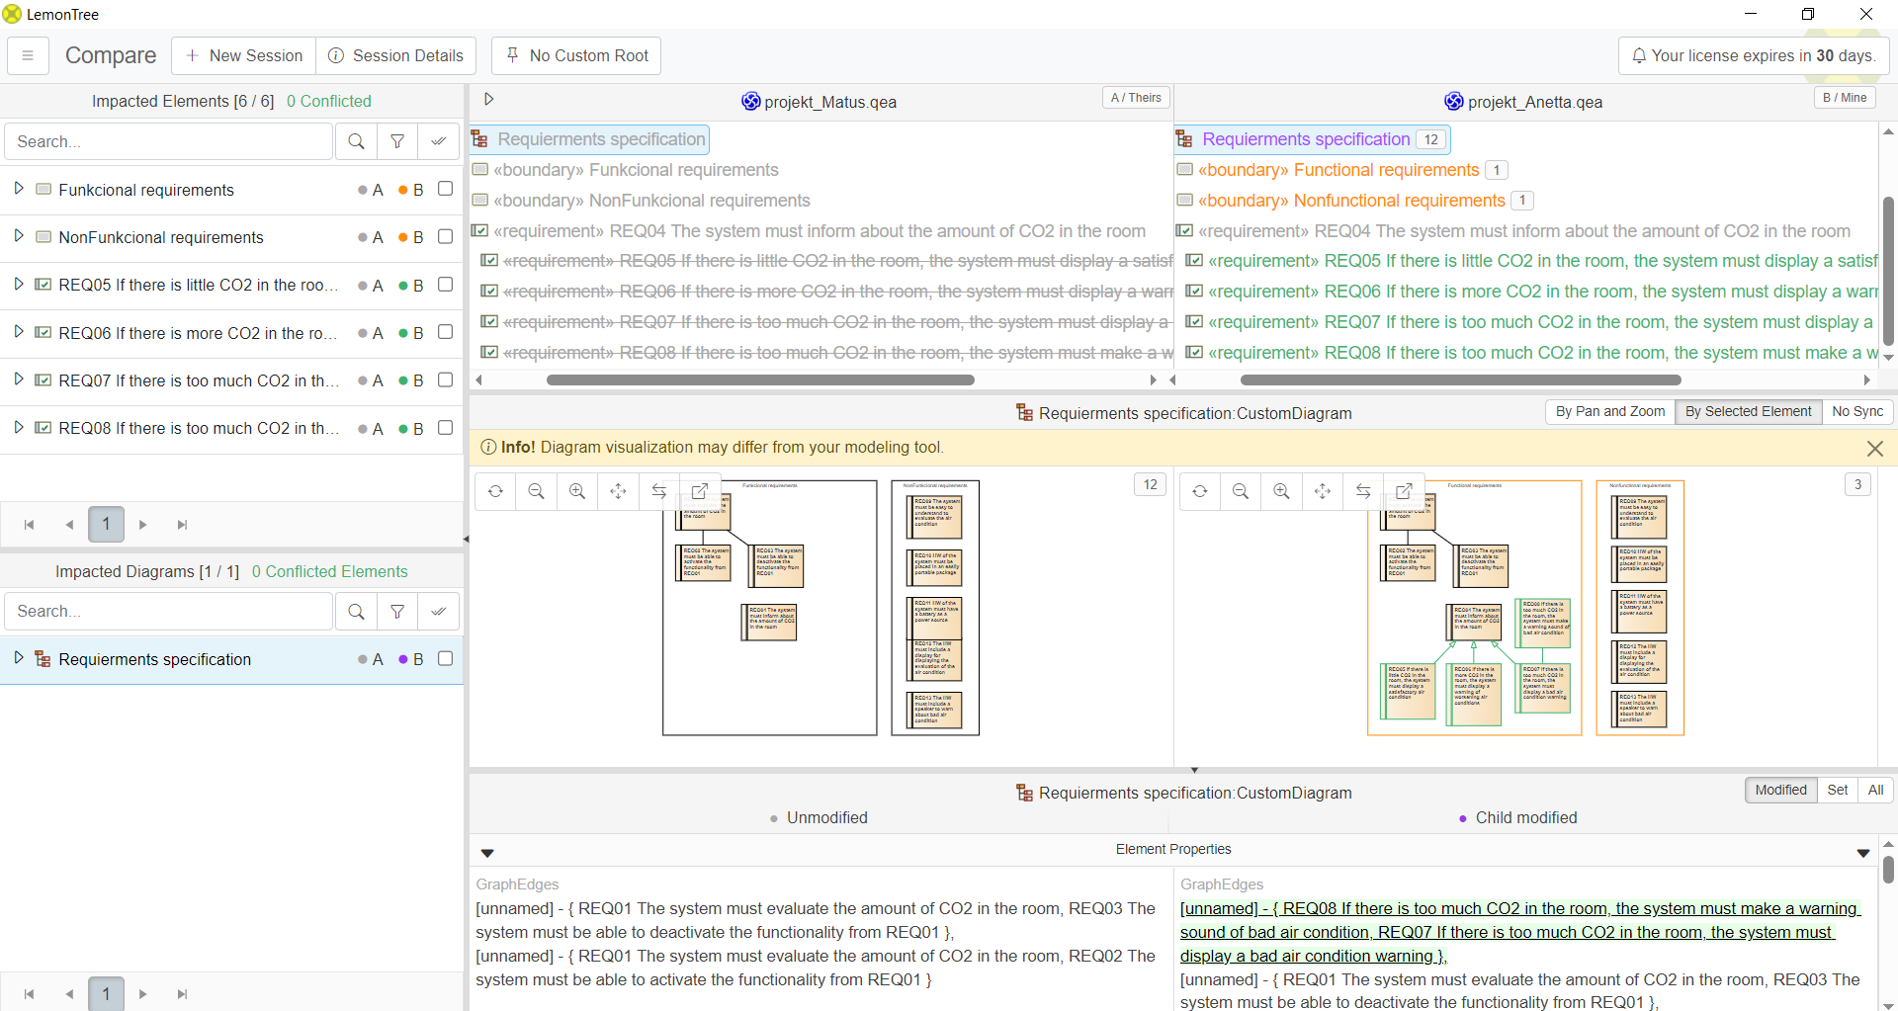This screenshot has height=1011, width=1898.
Task: Select B / Mine label
Action: click(1845, 98)
